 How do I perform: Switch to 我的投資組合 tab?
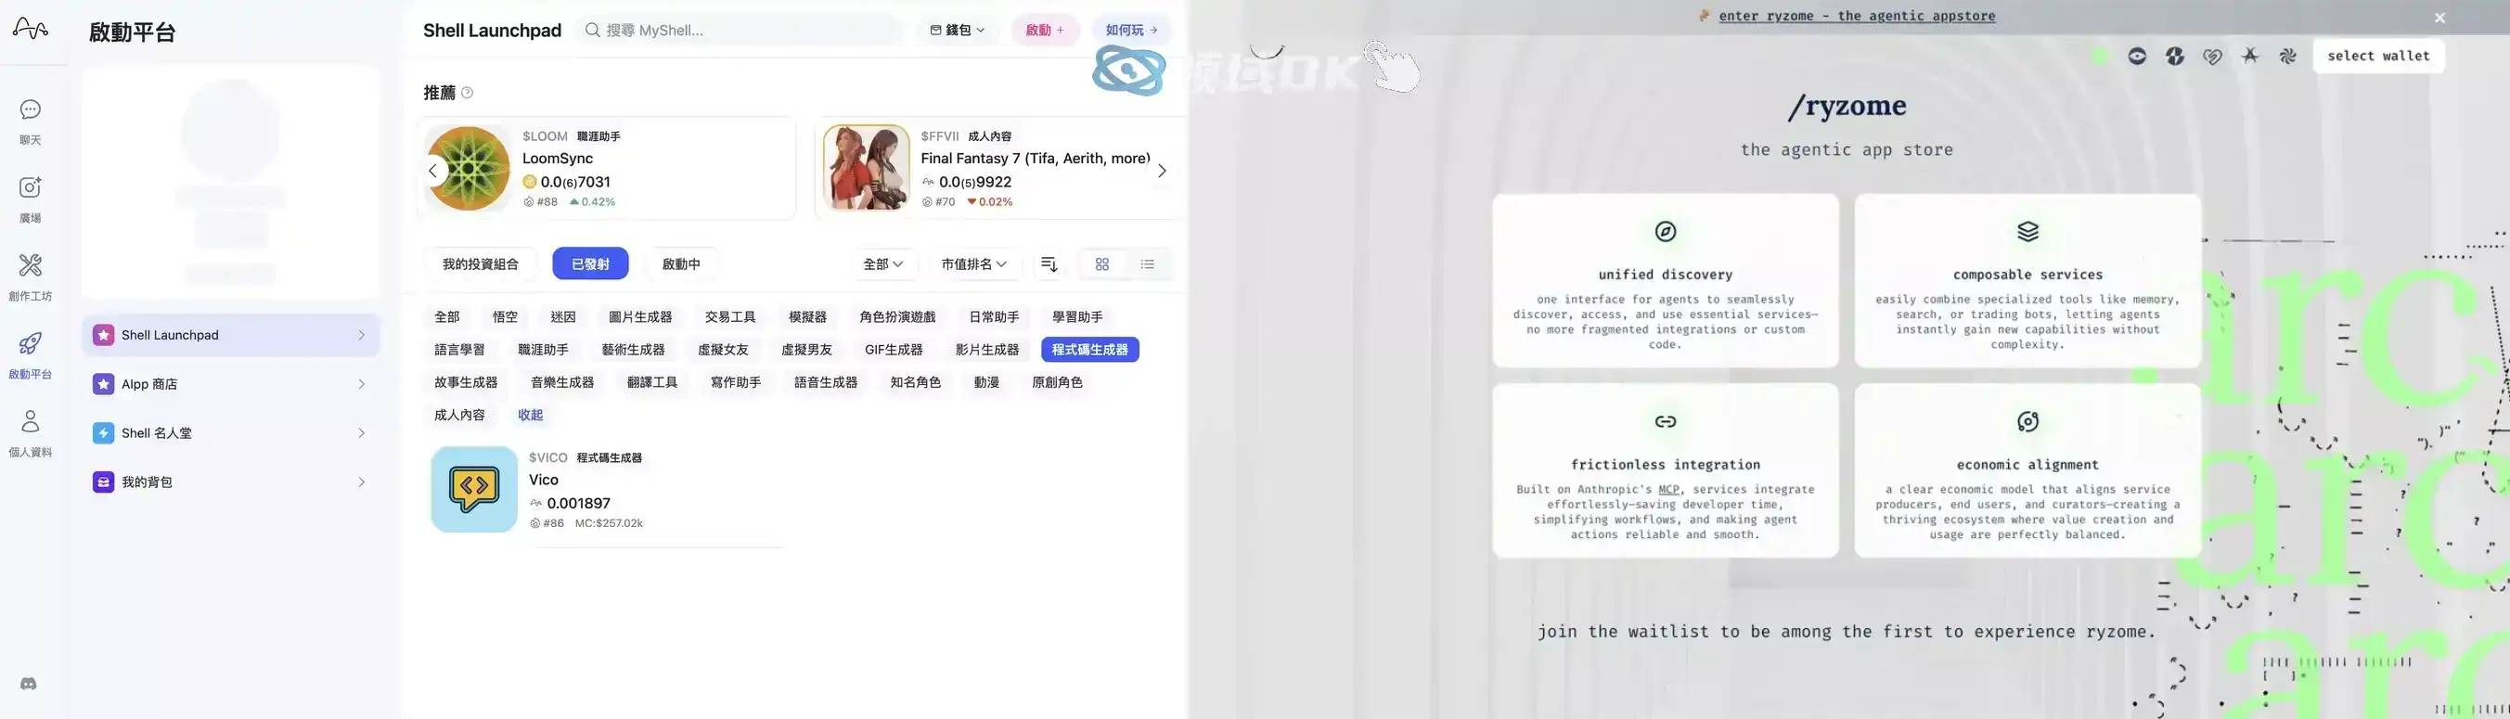(x=481, y=264)
